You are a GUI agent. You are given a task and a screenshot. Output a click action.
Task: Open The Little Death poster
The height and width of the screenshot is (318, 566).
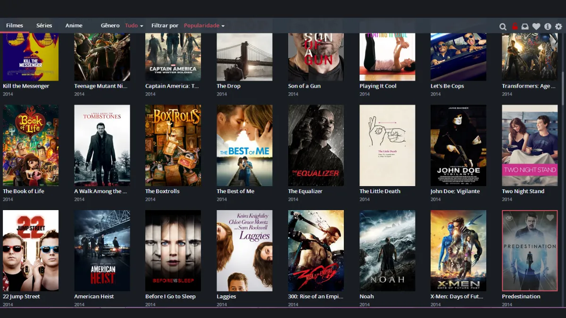pos(387,145)
